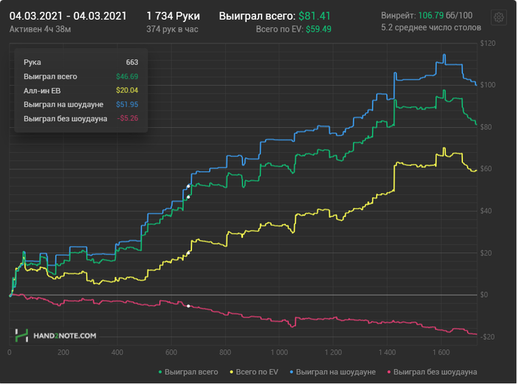The width and height of the screenshot is (517, 384).
Task: Click the 800 x-axis label
Action: click(225, 352)
